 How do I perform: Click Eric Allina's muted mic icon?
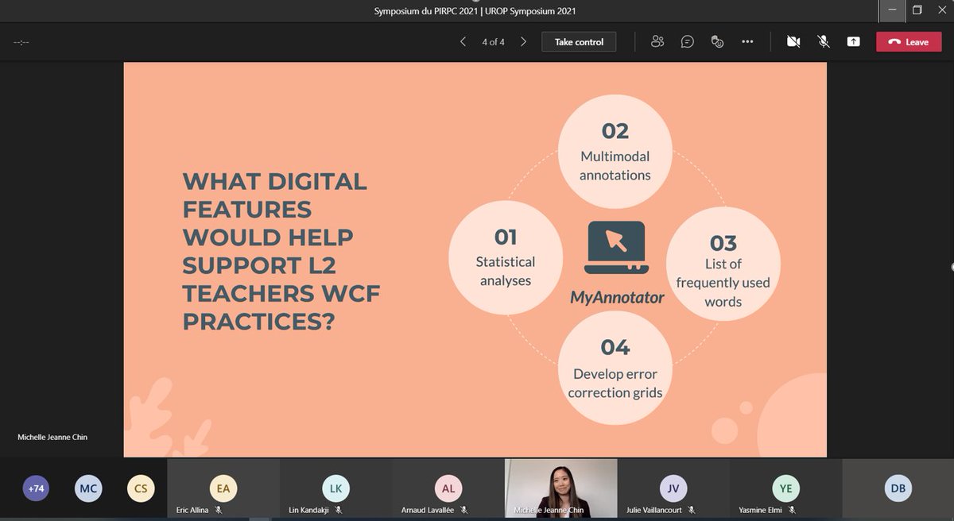coord(218,510)
